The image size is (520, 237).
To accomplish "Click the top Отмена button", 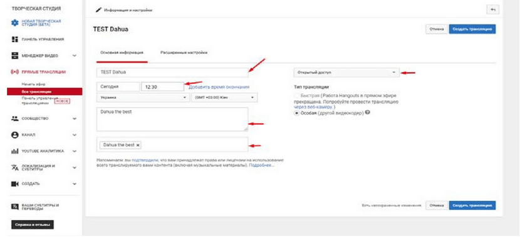I will [x=437, y=29].
